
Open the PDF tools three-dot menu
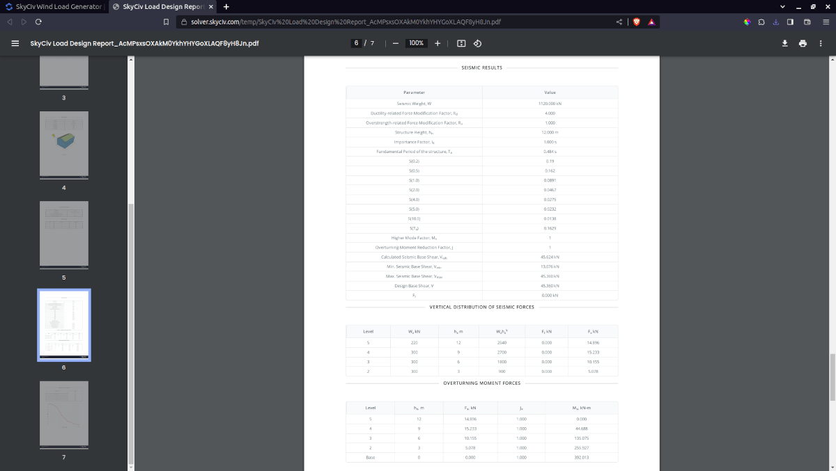pos(820,42)
